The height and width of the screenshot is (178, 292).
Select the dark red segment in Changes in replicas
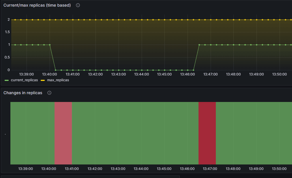click(207, 133)
